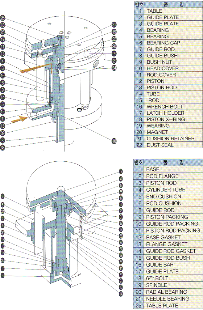Select the PISTON ROD row numbered 13

(x=168, y=88)
